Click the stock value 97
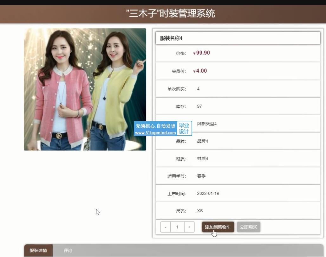The height and width of the screenshot is (257, 326). click(199, 106)
